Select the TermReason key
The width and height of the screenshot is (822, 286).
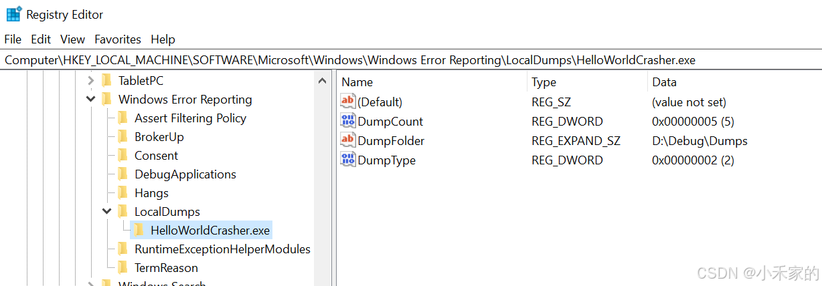tap(167, 268)
